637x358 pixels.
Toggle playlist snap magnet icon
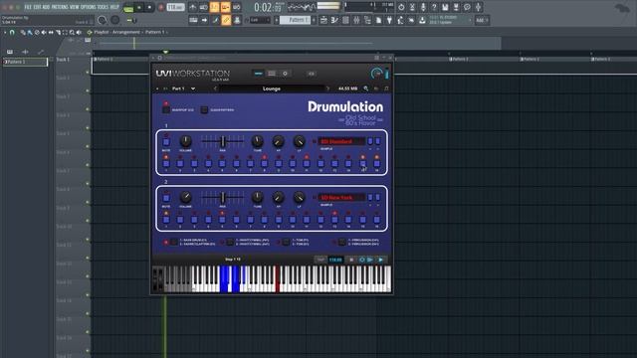(x=12, y=32)
